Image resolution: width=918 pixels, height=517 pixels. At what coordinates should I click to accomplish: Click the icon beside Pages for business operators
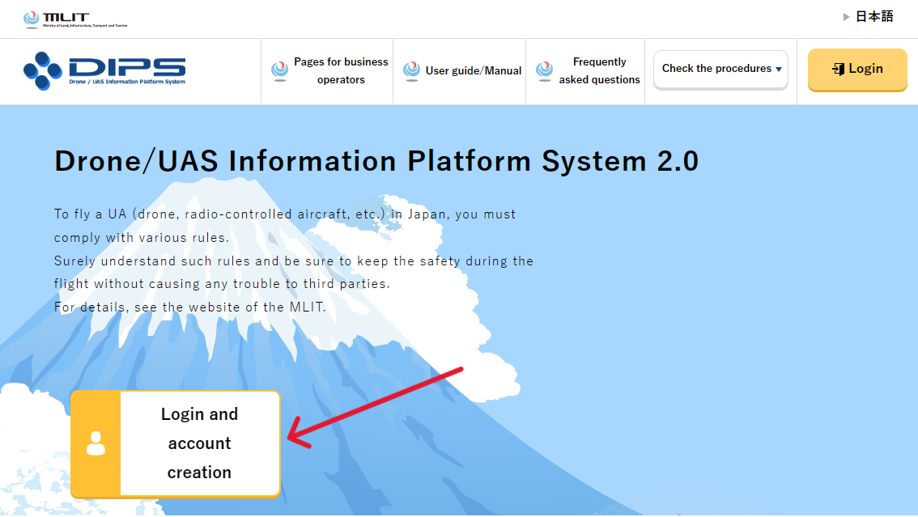coord(280,70)
